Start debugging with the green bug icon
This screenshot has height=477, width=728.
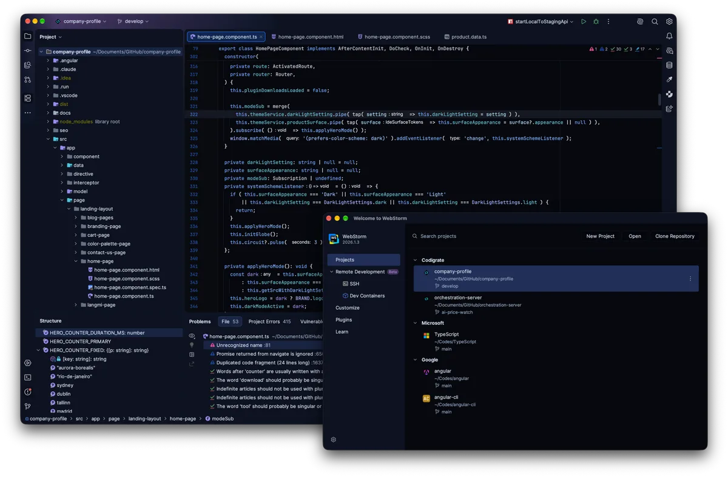596,21
